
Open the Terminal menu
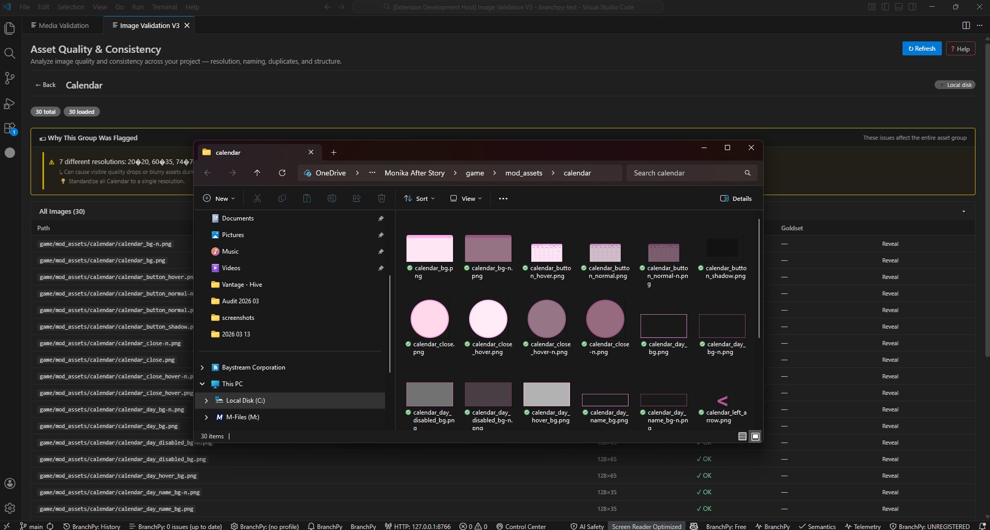(164, 7)
